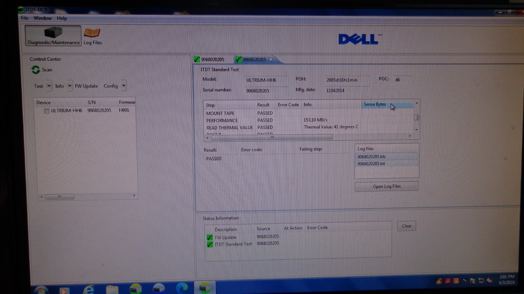Click the red Adobe tray icon

[448, 281]
